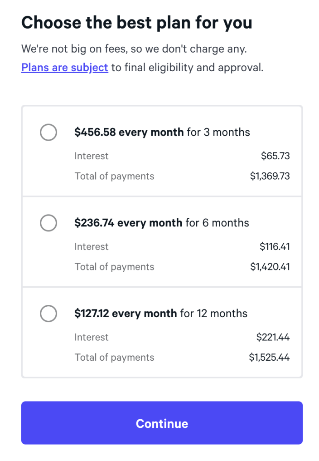This screenshot has width=319, height=461.
Task: Click "Total of payments" label in 12-month plan
Action: click(114, 357)
